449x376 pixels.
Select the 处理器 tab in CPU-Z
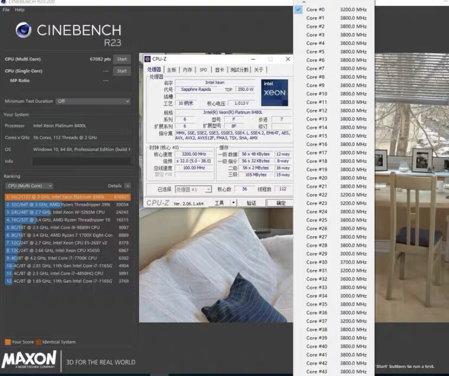click(x=154, y=69)
